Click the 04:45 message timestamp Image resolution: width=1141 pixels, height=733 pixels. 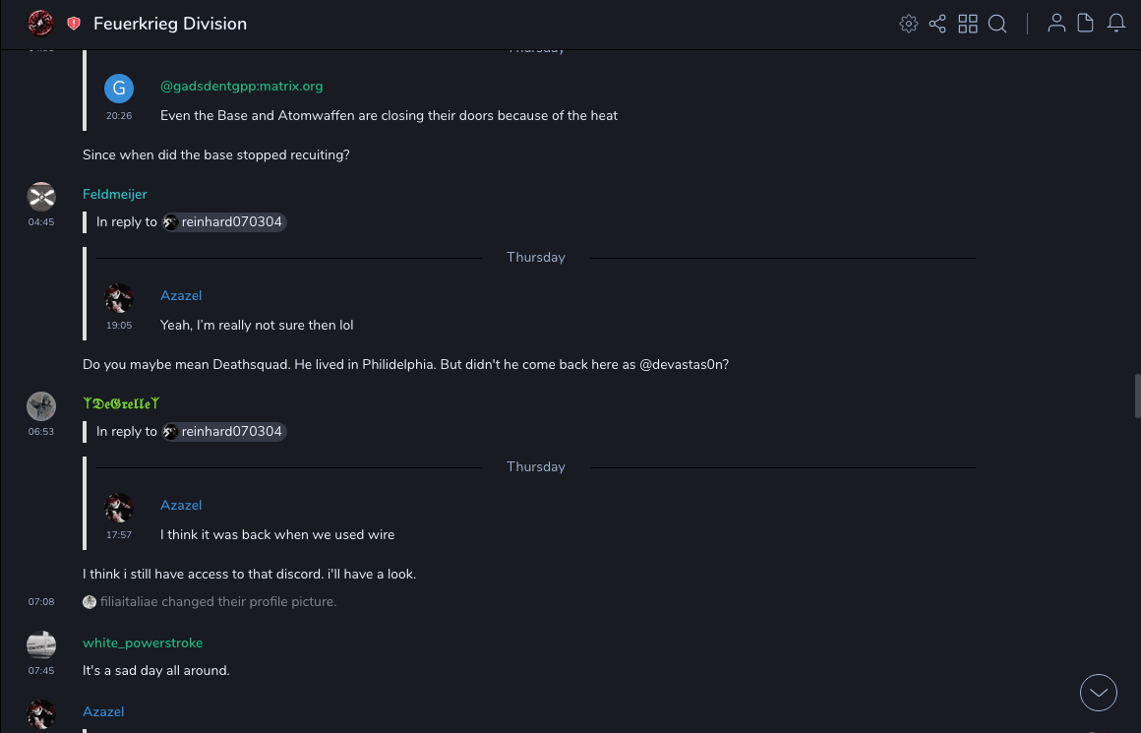[x=41, y=222]
